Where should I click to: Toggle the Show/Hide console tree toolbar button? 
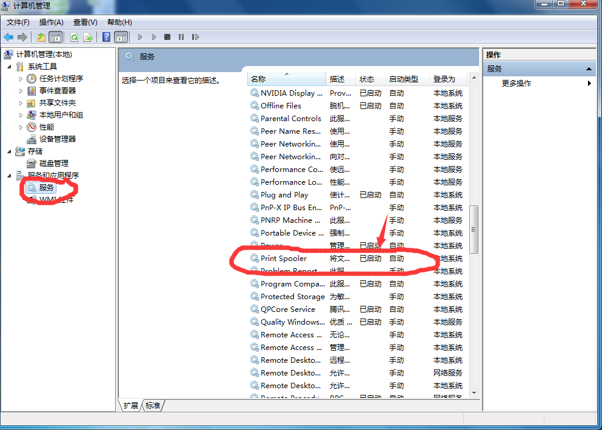55,37
